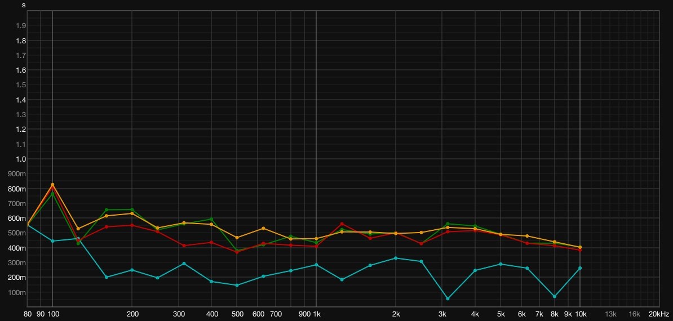
Task: Select the cyan data point at 4k
Action: (475, 270)
